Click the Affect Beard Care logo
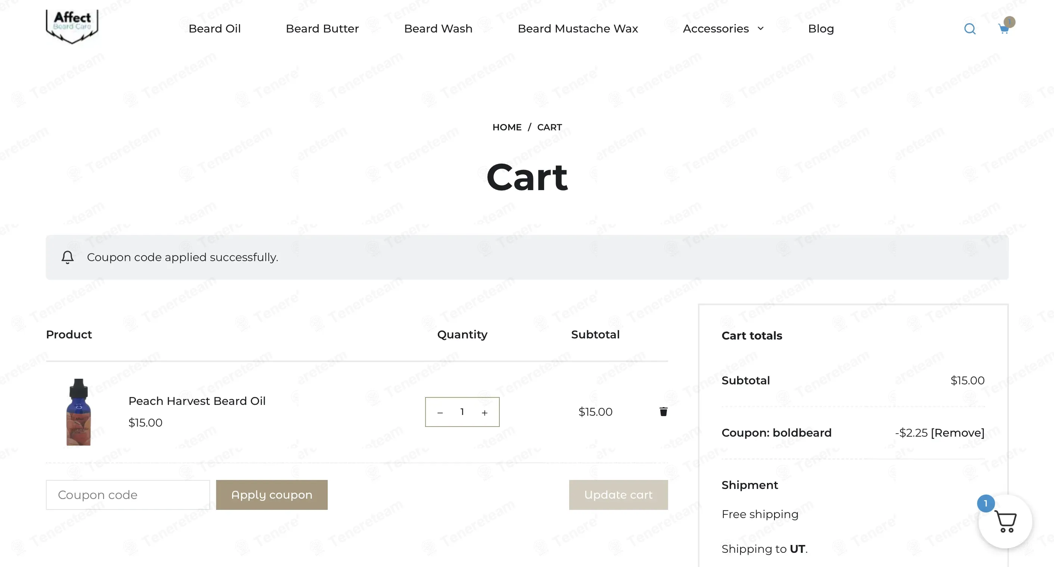Image resolution: width=1054 pixels, height=567 pixels. click(x=72, y=27)
